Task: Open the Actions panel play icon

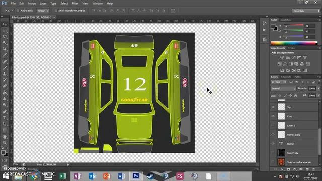Action: (x=264, y=30)
